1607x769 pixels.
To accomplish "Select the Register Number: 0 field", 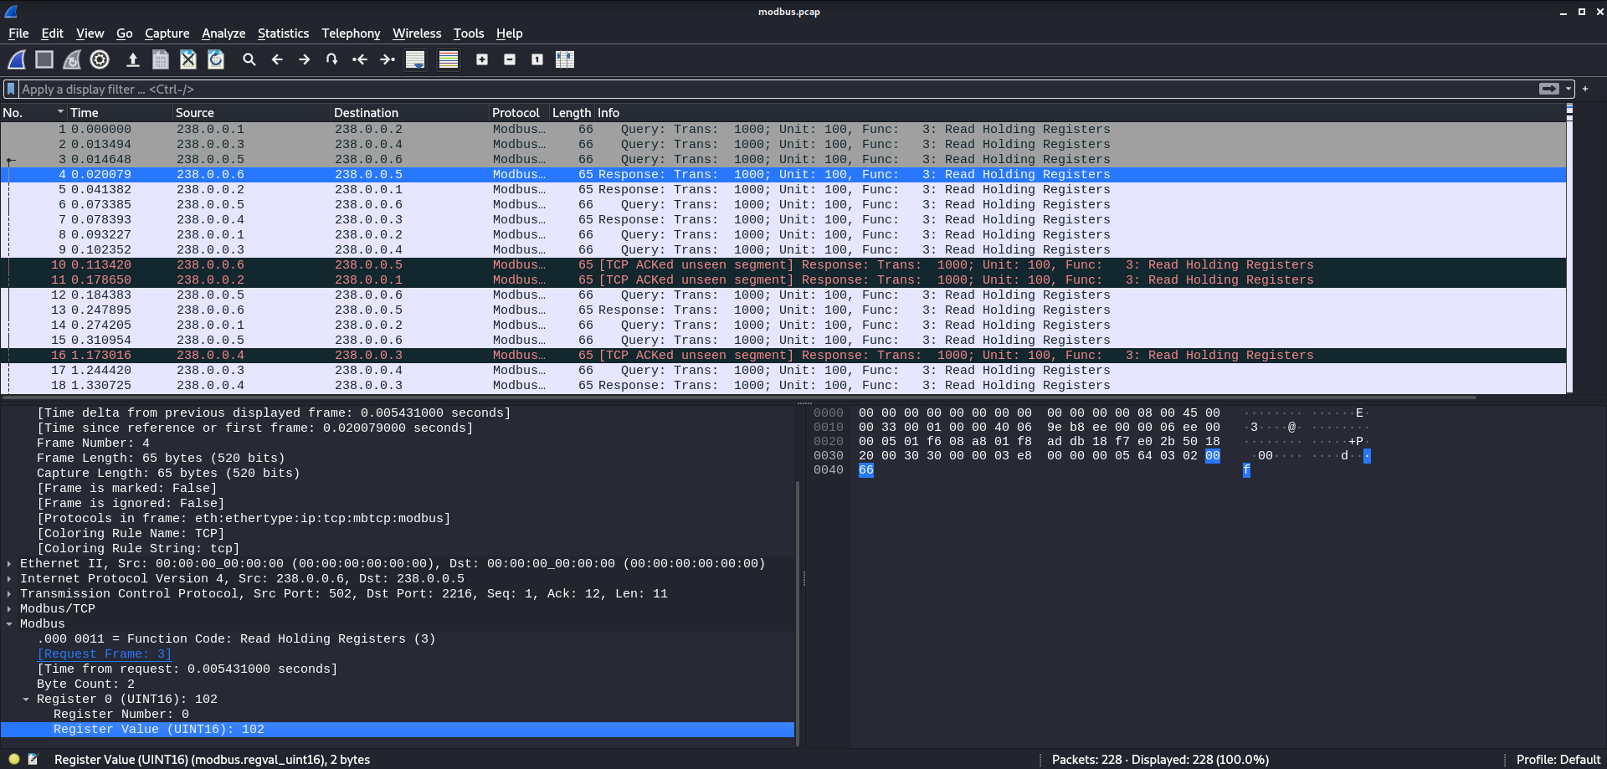I will pos(121,715).
